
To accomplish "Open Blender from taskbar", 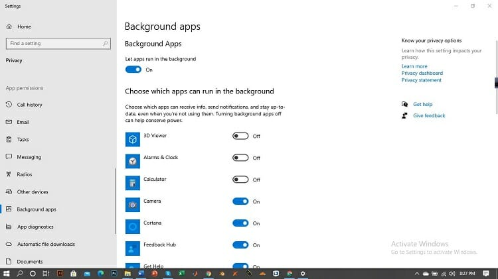I will coord(222,273).
